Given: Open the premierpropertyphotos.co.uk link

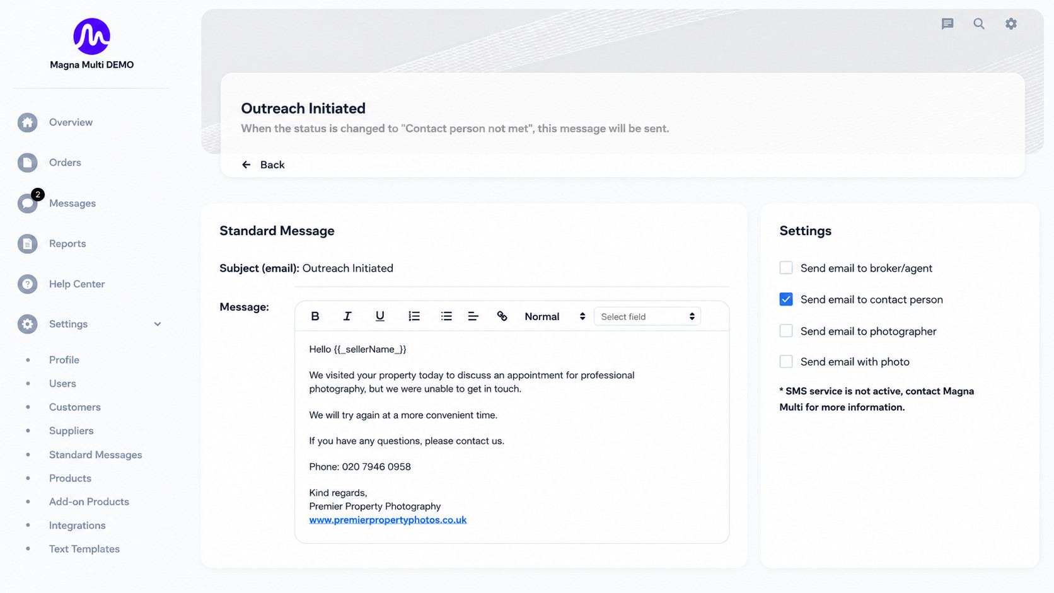Looking at the screenshot, I should pos(388,520).
